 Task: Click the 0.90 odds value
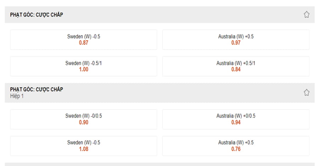pos(84,123)
